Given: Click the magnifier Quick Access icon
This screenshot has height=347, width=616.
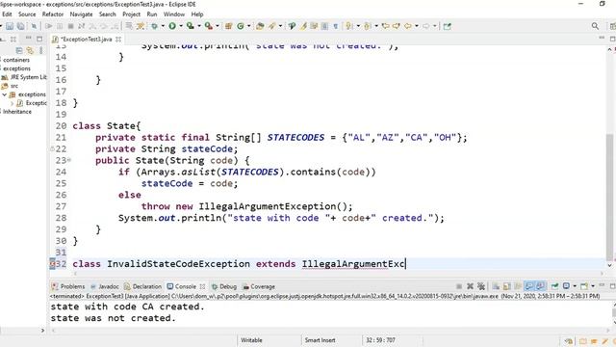Looking at the screenshot, I should (x=595, y=26).
